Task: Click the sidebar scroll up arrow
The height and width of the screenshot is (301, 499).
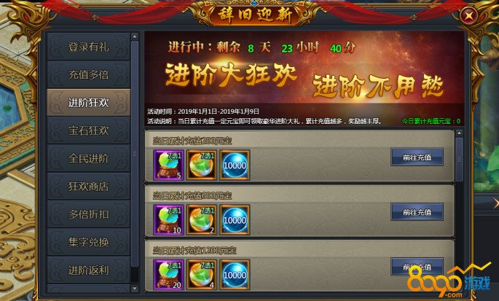Action: (x=135, y=36)
